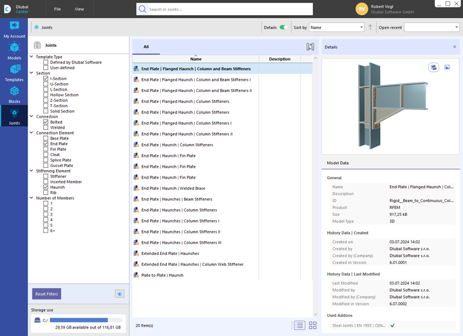Collapse the Template Type filter group

click(32, 57)
